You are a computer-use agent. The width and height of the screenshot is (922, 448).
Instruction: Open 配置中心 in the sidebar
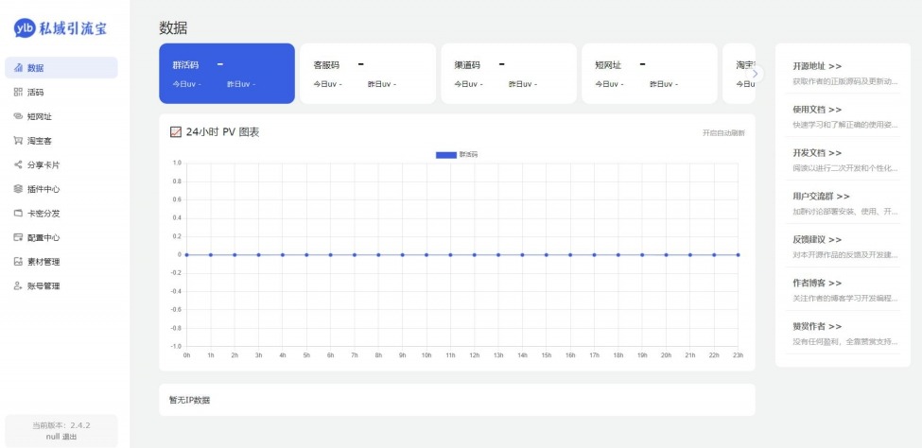61,237
